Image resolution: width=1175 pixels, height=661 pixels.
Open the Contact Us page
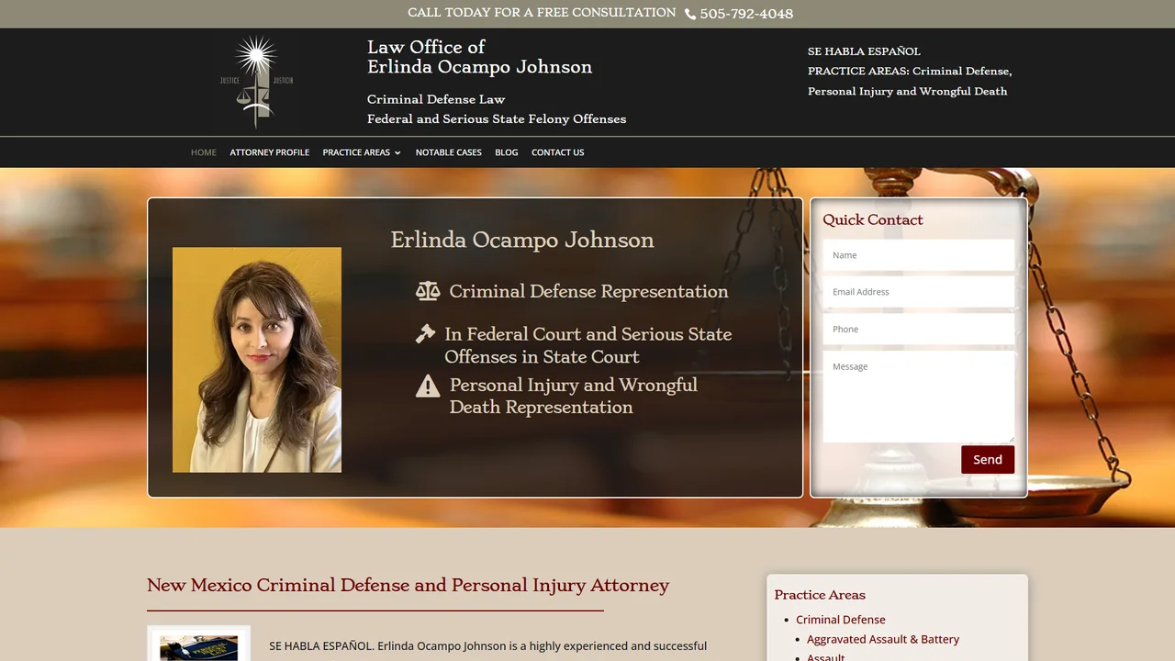[558, 152]
